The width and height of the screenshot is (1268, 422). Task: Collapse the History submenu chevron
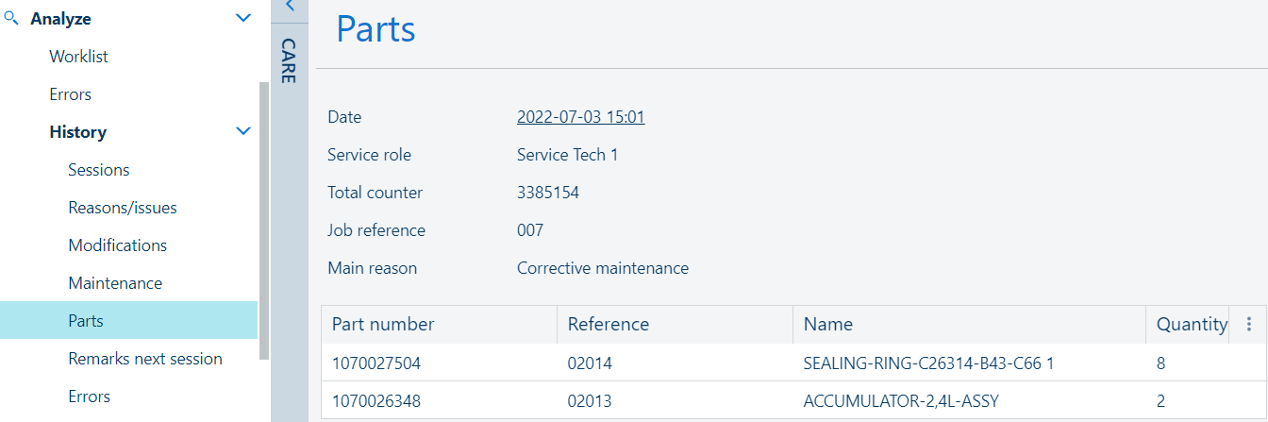click(243, 131)
